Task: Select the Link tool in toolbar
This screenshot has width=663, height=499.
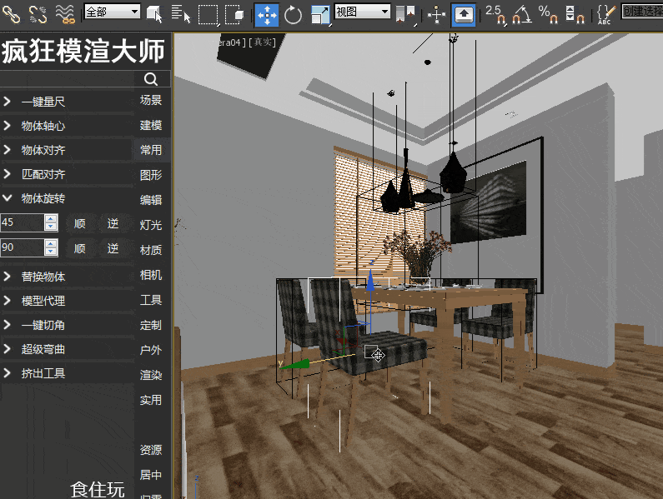Action: point(12,14)
